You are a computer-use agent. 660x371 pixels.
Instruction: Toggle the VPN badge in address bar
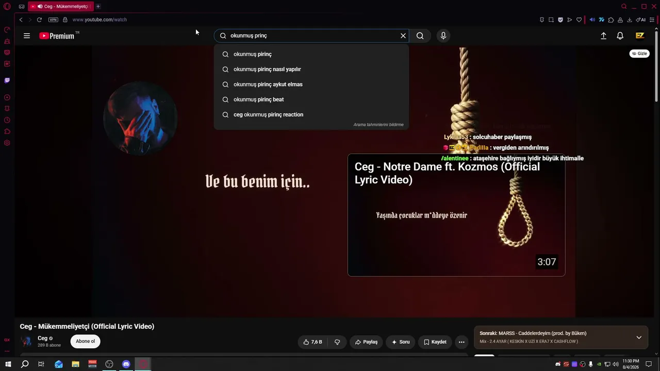pos(53,20)
